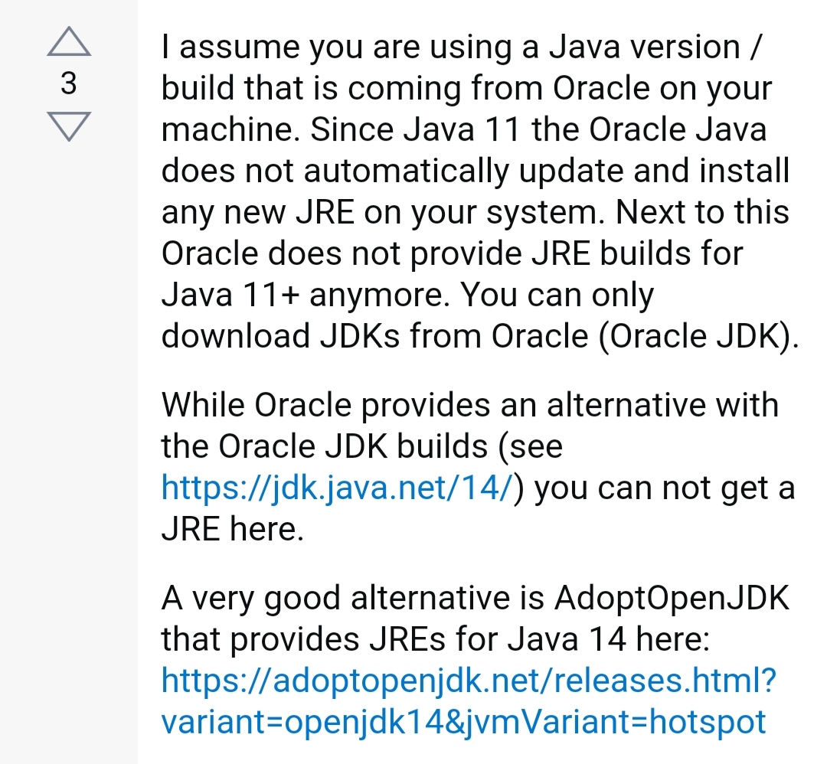Open the adoptopenjdk.net releases link
Screen dimensions: 827x764
pos(469,681)
